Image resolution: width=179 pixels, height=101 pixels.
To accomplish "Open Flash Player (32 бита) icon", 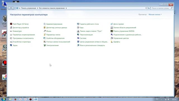I will [11, 24].
